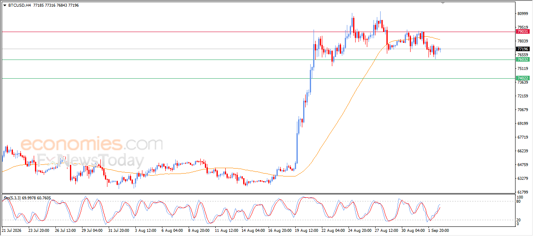Click the 11 Aug 12:00 date label
The height and width of the screenshot is (236, 533).
tap(227, 230)
